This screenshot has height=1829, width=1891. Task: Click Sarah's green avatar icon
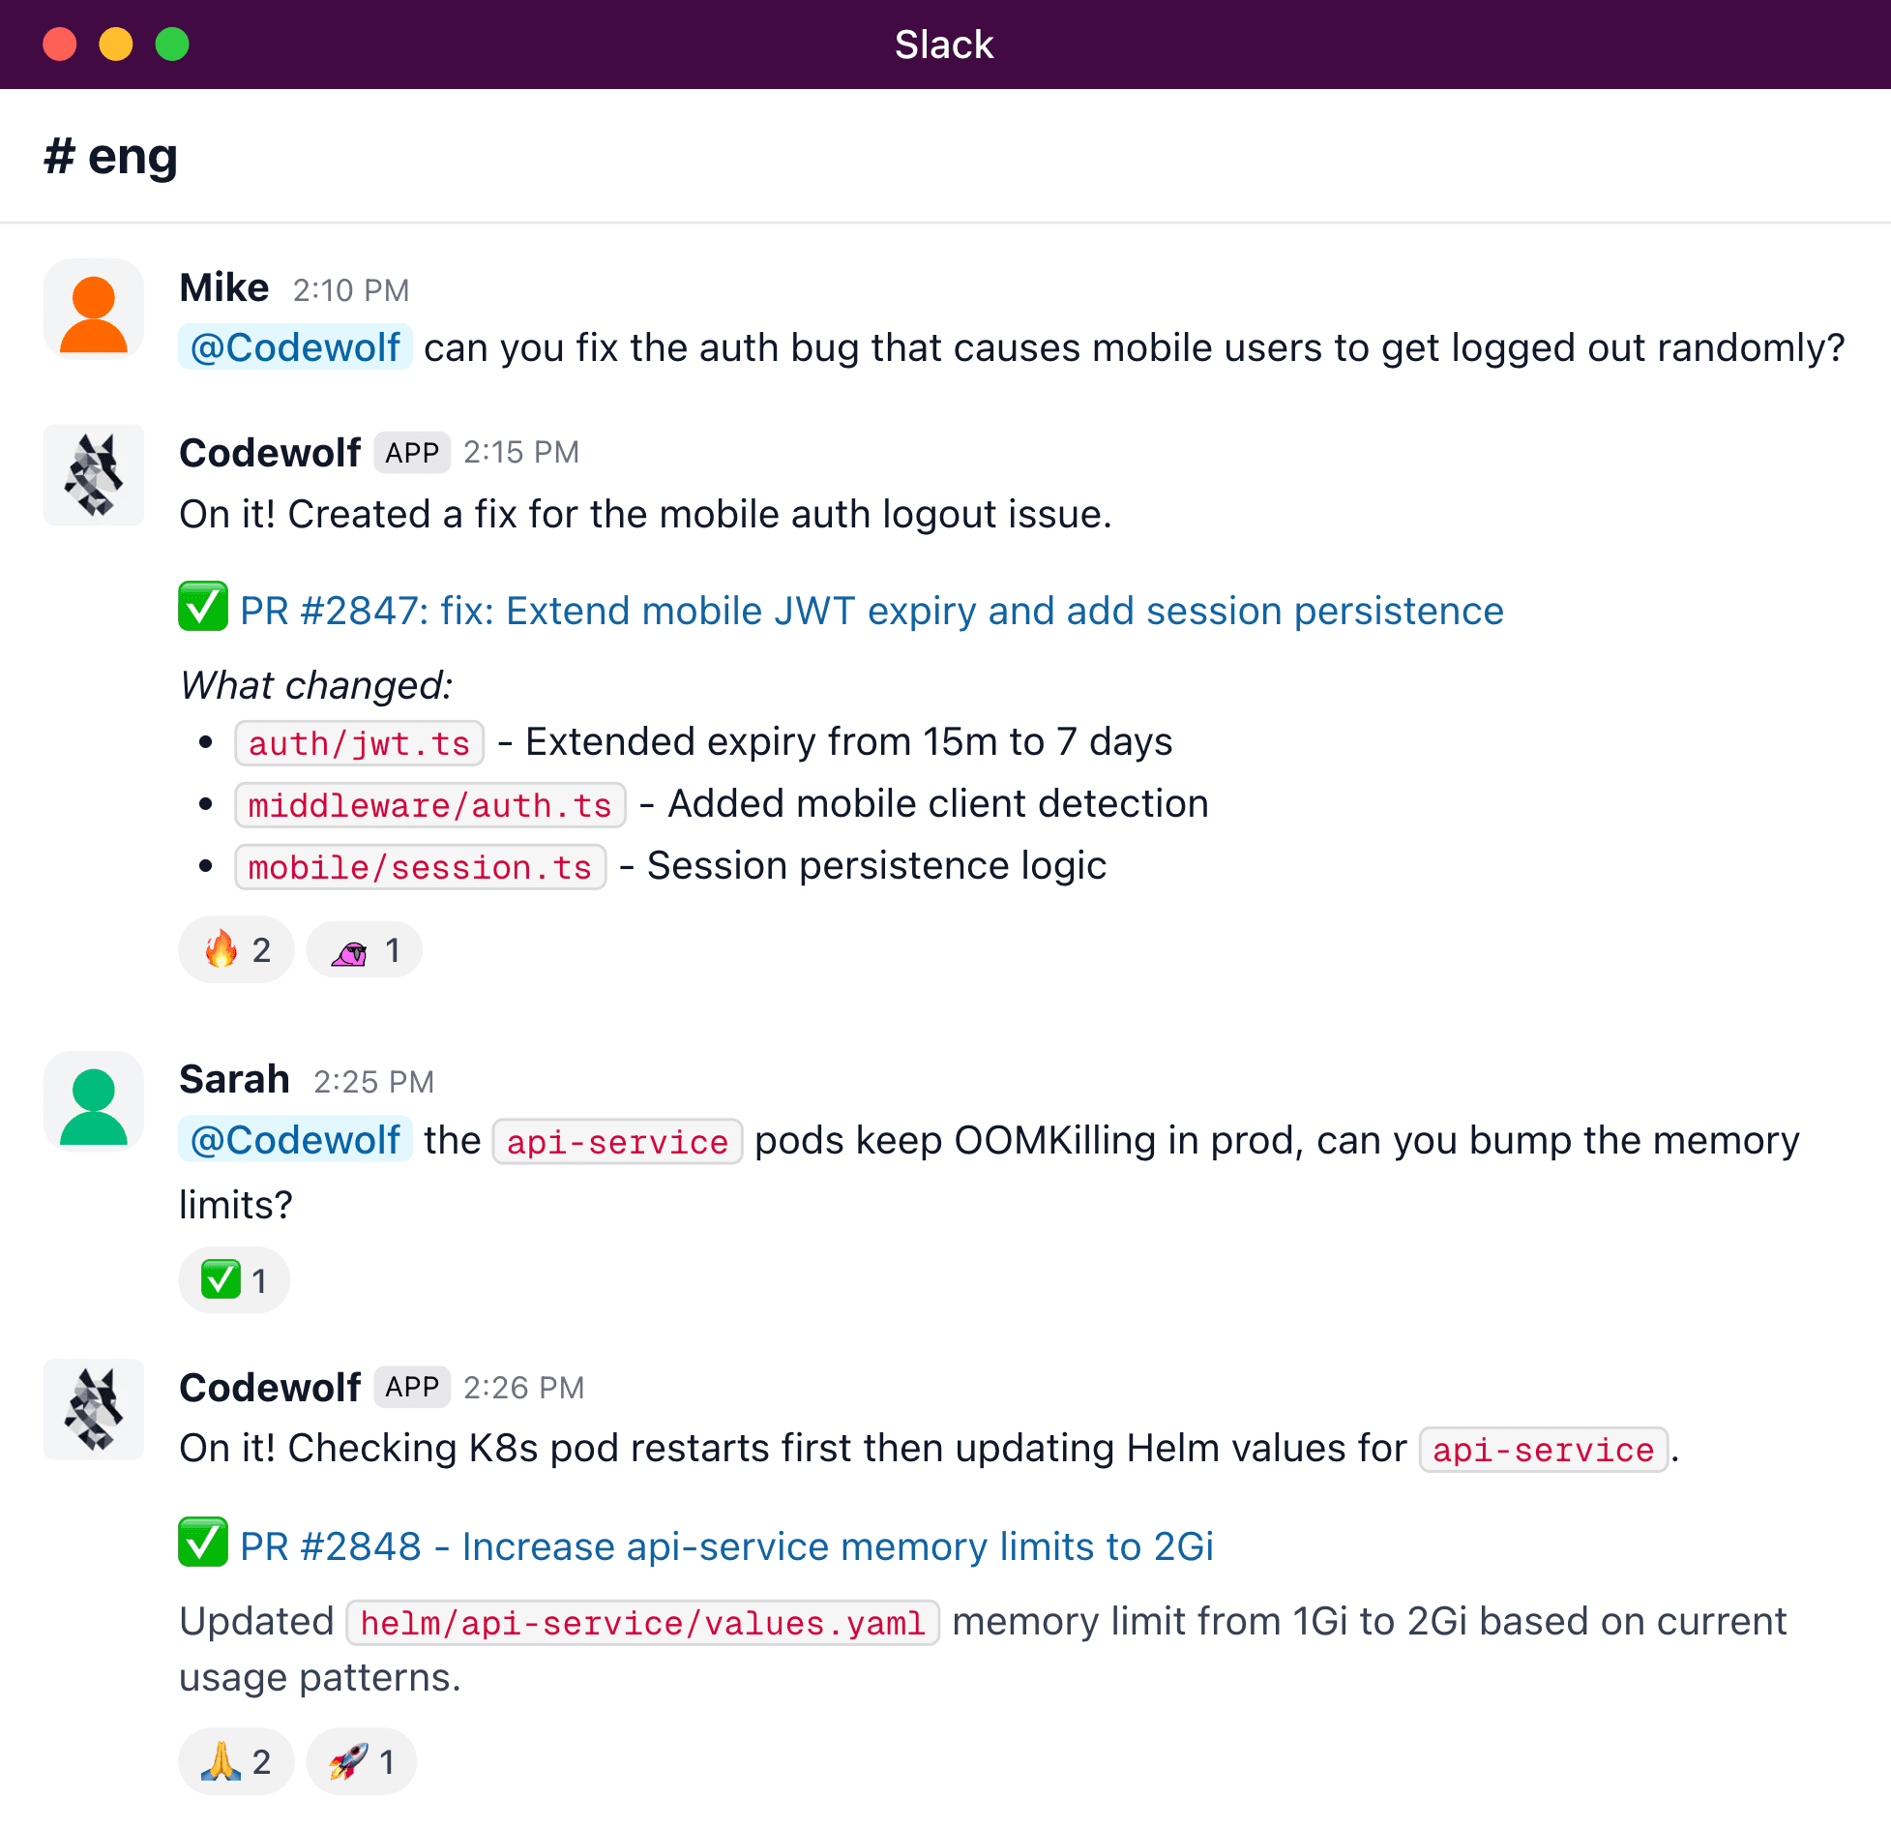[94, 1102]
